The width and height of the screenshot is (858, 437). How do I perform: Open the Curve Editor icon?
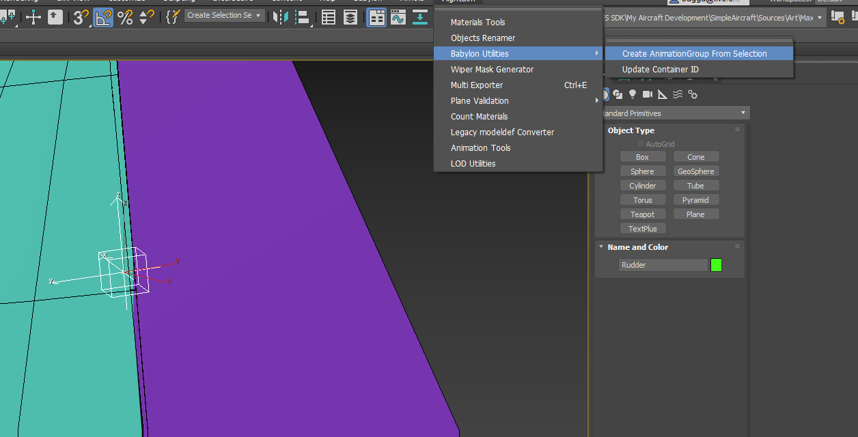coord(398,18)
